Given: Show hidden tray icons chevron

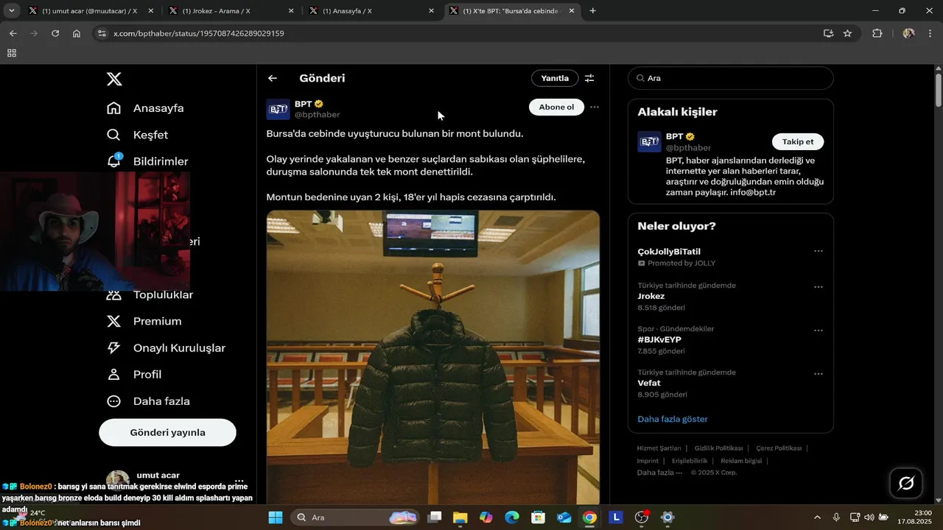Looking at the screenshot, I should click(817, 517).
